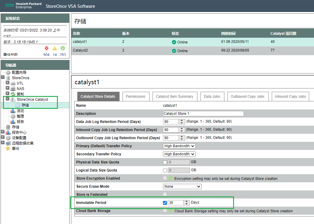The height and width of the screenshot is (224, 314).
Task: Open the Outbound Copy Jobs tab
Action: pos(248,97)
